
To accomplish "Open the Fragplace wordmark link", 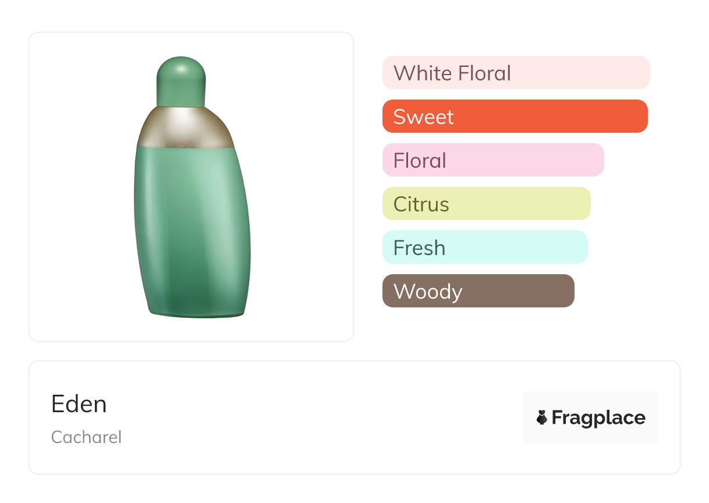I will point(598,417).
